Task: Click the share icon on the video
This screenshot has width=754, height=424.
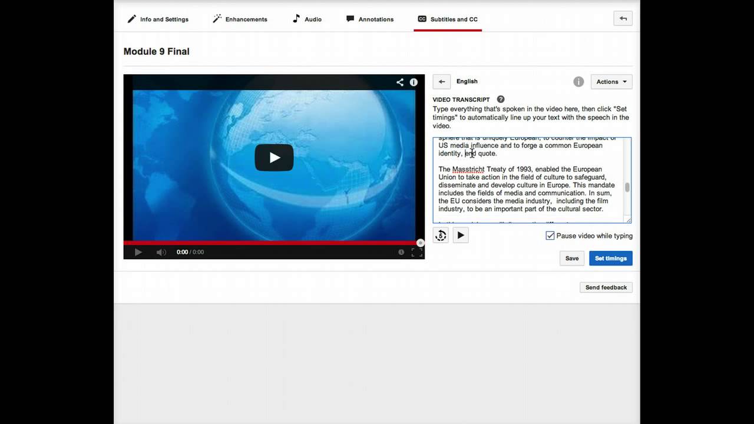Action: tap(400, 82)
